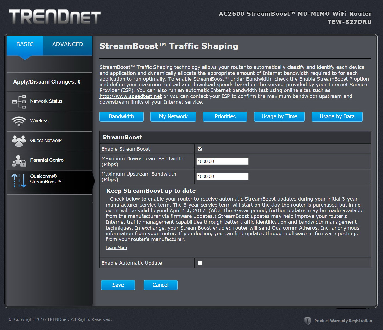
Task: Click the Copyright 2016 TRENDnet text
Action: tap(60, 319)
